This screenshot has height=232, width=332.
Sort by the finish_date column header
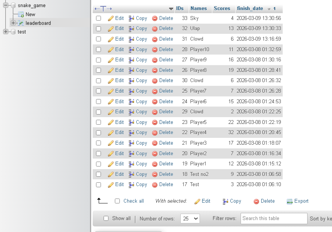250,9
